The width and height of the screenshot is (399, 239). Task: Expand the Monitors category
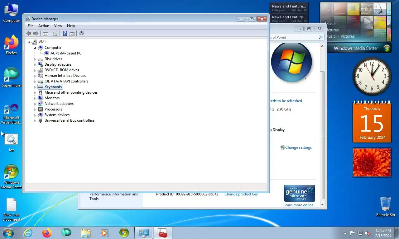(x=35, y=98)
